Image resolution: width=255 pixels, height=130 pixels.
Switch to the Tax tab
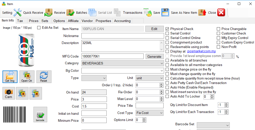coord(20,21)
